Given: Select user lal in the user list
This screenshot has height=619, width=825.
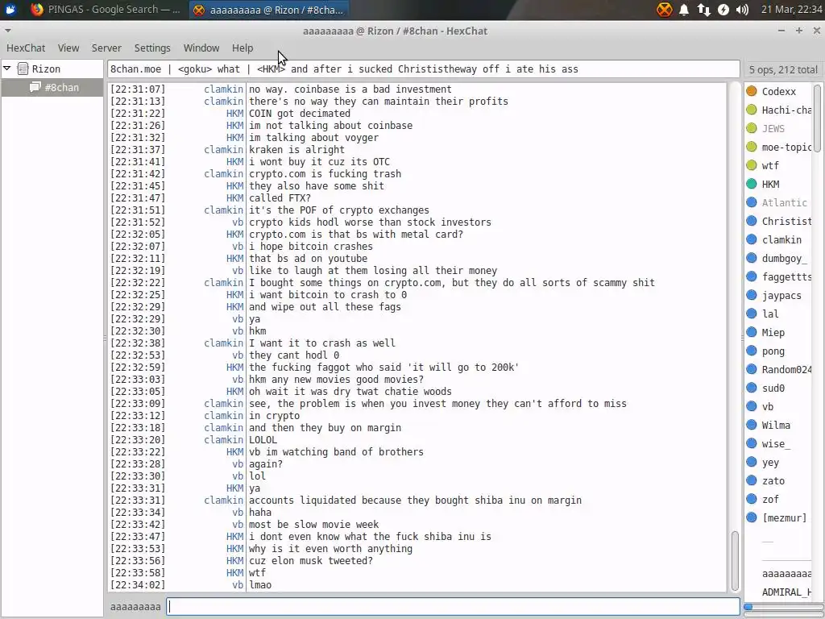Looking at the screenshot, I should [x=770, y=314].
